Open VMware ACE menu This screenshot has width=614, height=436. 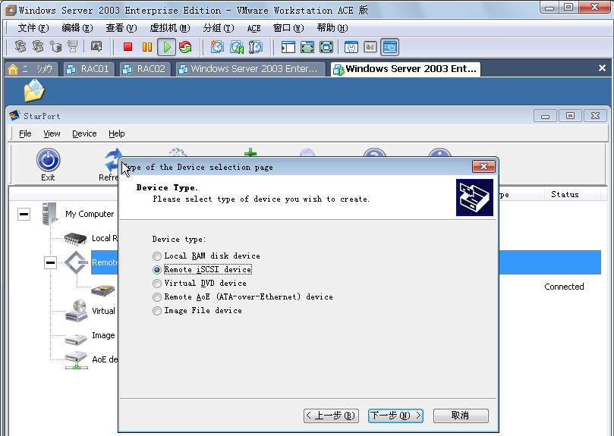253,28
